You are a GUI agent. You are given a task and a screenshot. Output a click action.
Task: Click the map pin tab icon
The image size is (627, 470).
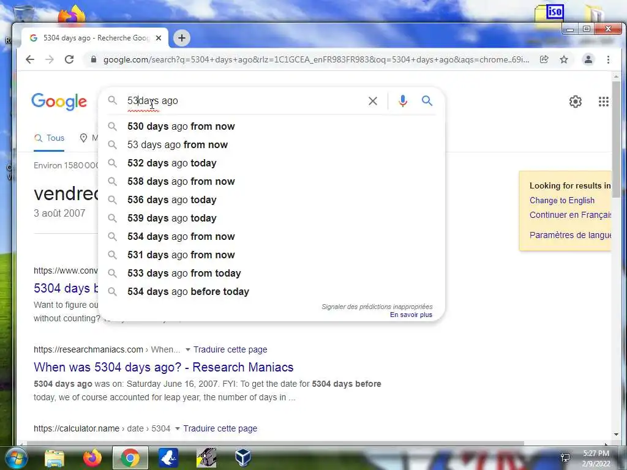click(x=83, y=138)
